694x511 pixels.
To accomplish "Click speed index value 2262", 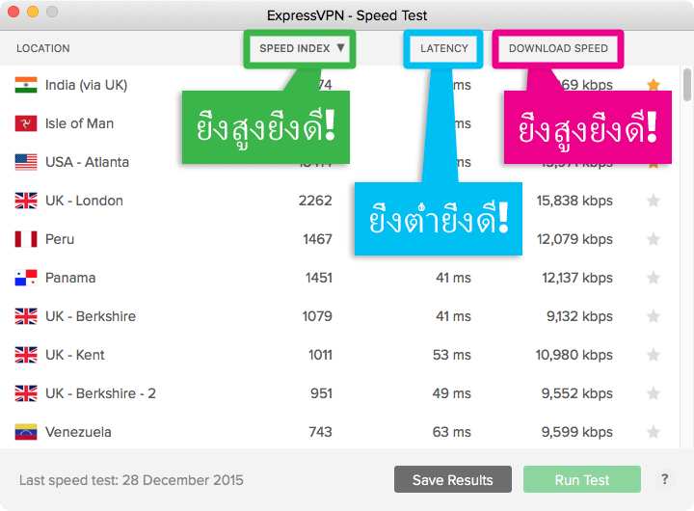I will coord(315,201).
